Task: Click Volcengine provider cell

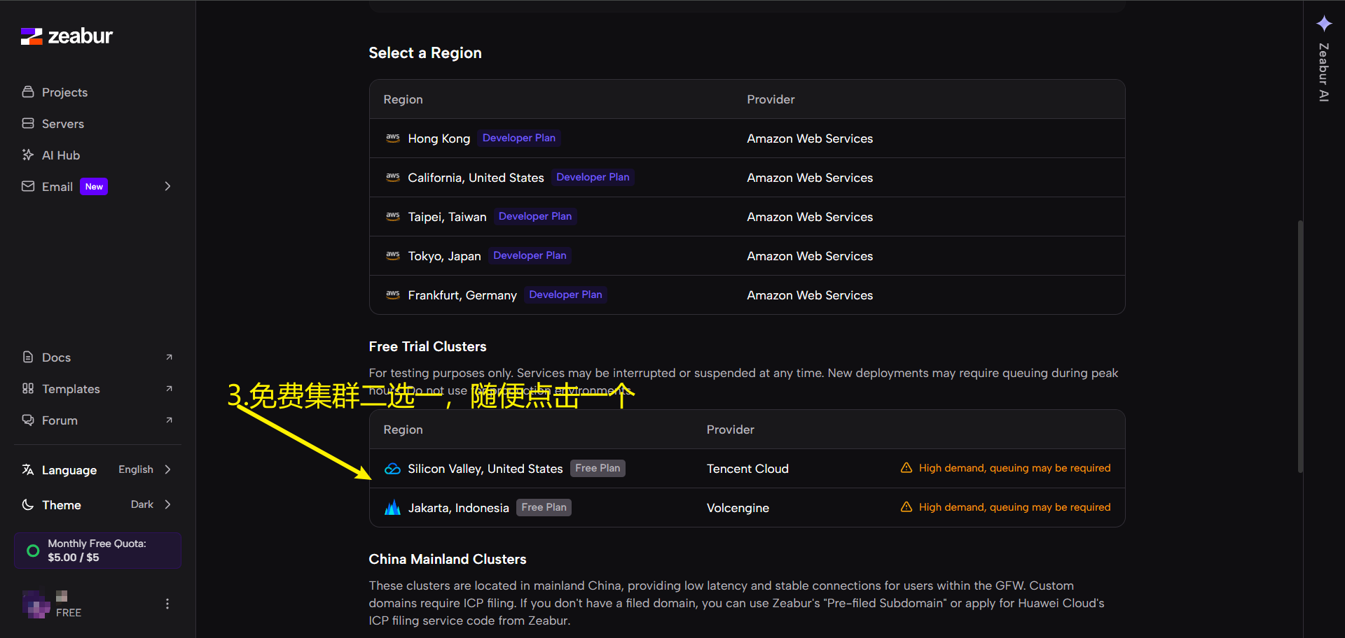Action: coord(738,508)
